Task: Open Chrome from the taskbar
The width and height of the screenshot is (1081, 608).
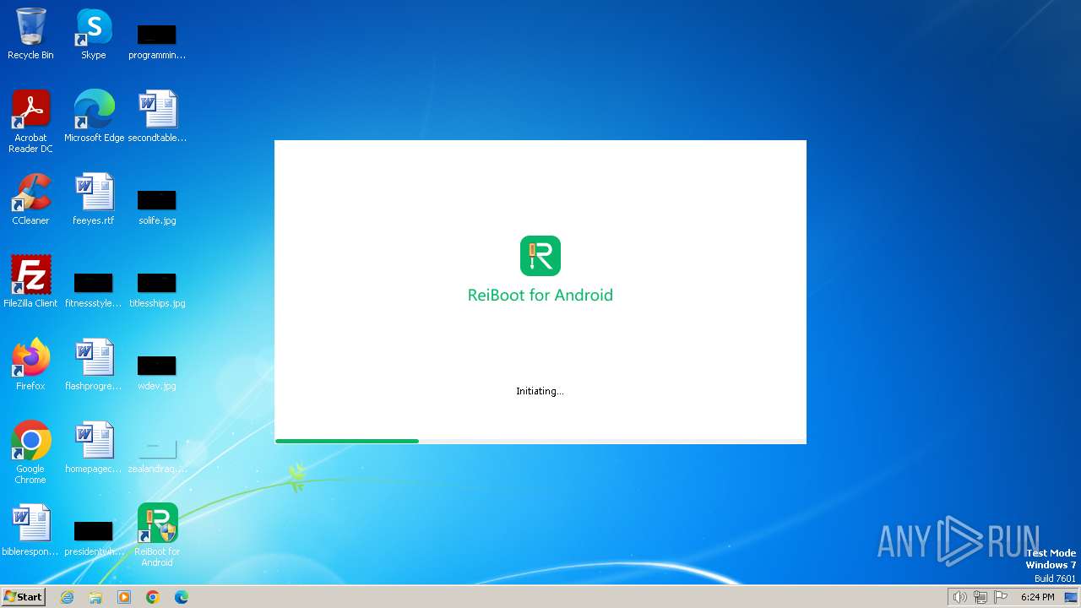Action: coord(153,597)
